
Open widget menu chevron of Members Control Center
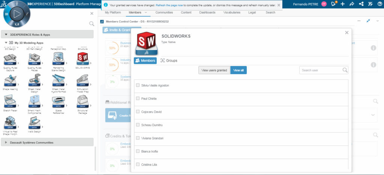[x=377, y=21]
